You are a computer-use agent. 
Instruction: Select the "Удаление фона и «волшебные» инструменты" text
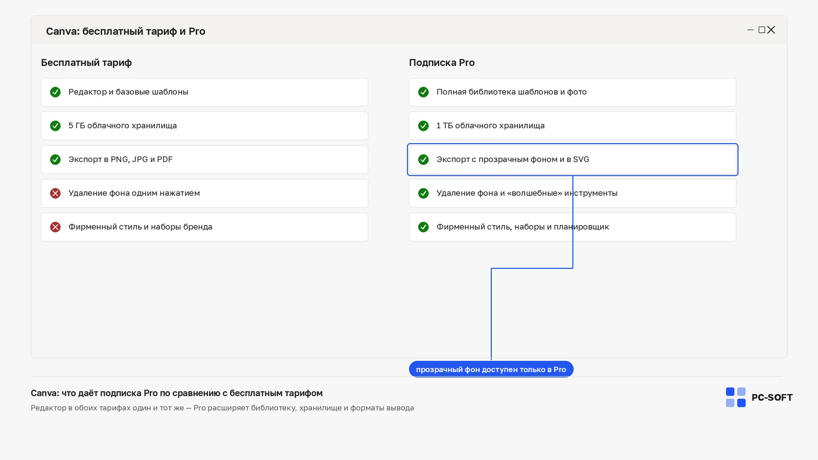527,193
